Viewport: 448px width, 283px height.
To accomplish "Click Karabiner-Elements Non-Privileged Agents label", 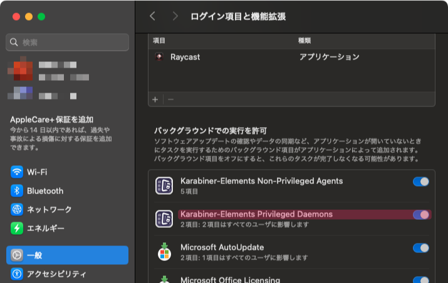I will pyautogui.click(x=261, y=181).
